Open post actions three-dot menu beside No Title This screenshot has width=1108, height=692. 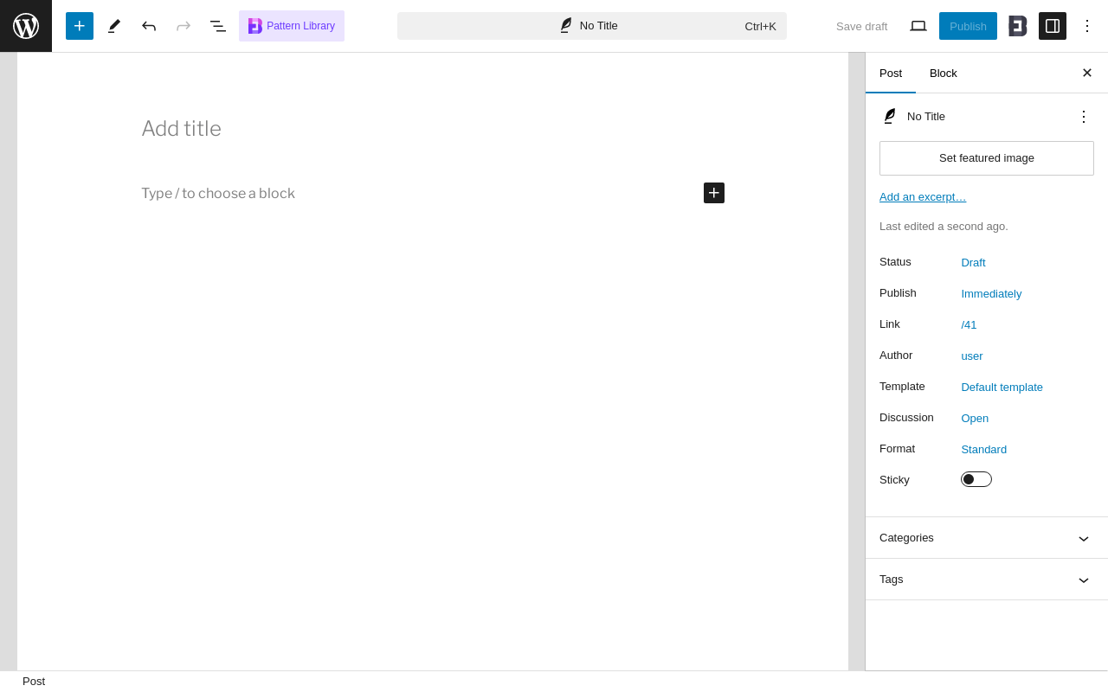click(x=1084, y=116)
